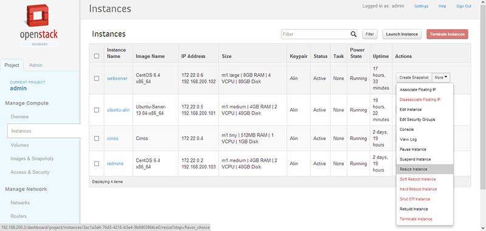Click the Terminate Instances button
The height and width of the screenshot is (231, 486).
pos(447,35)
